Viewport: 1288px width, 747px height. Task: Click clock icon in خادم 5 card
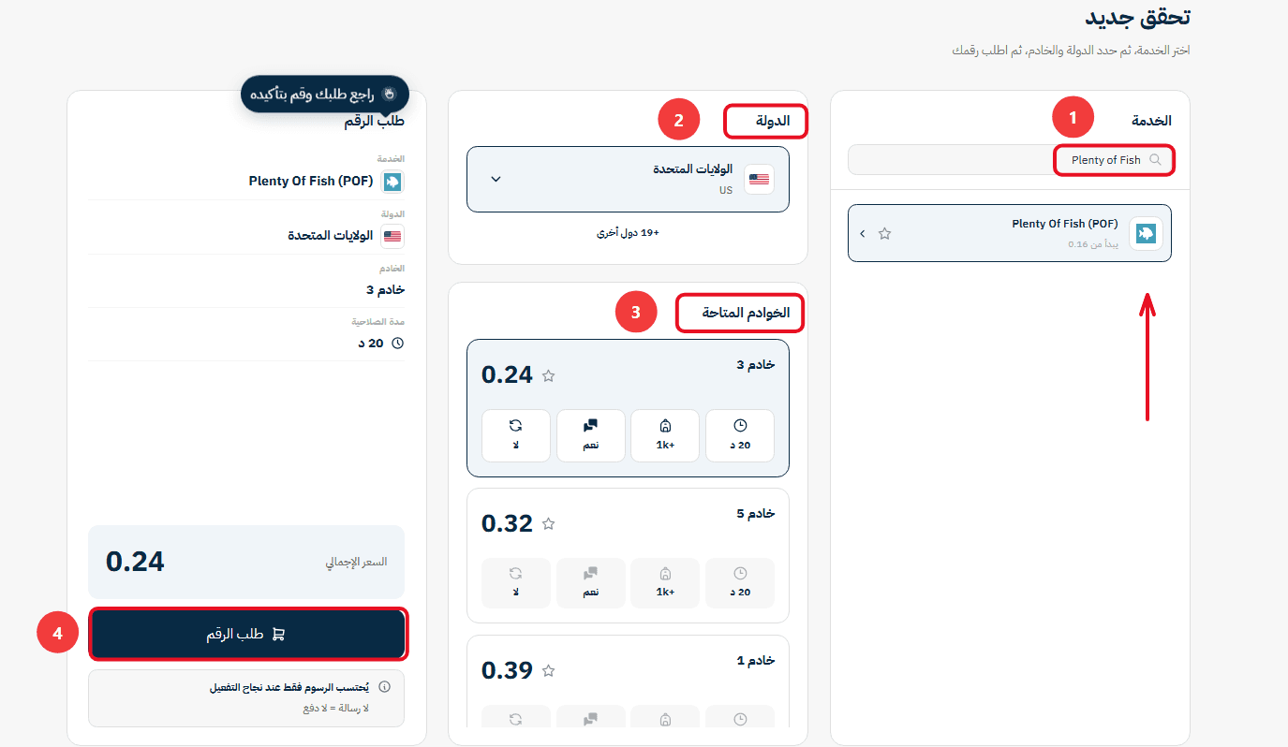tap(740, 573)
